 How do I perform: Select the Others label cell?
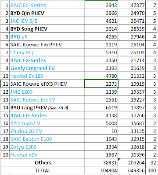point(43,163)
